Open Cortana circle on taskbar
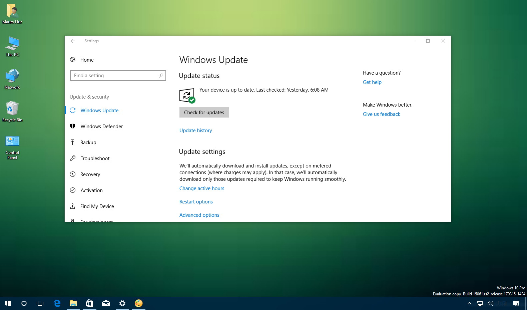 click(24, 303)
